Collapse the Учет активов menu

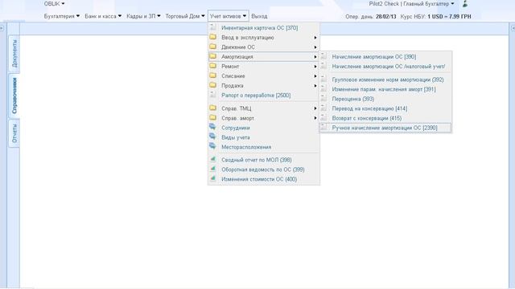click(228, 16)
